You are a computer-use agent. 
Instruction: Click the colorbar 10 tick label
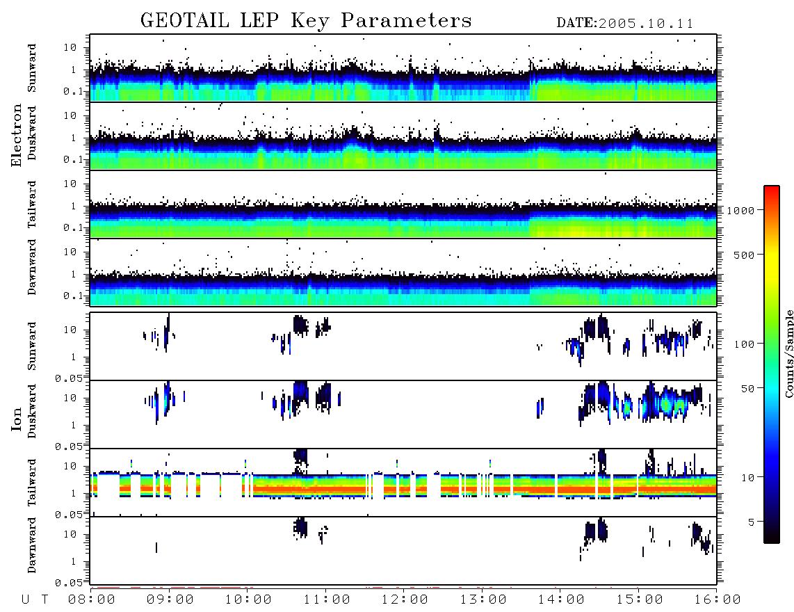click(x=747, y=478)
